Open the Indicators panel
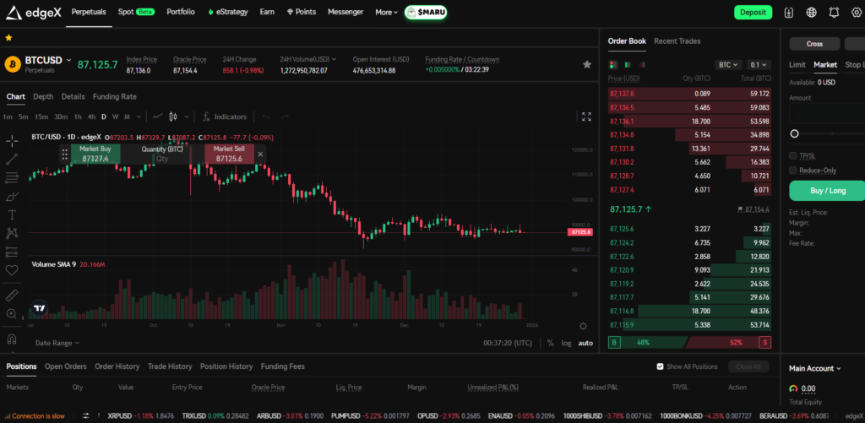Screen dimensions: 865x423 coord(225,117)
